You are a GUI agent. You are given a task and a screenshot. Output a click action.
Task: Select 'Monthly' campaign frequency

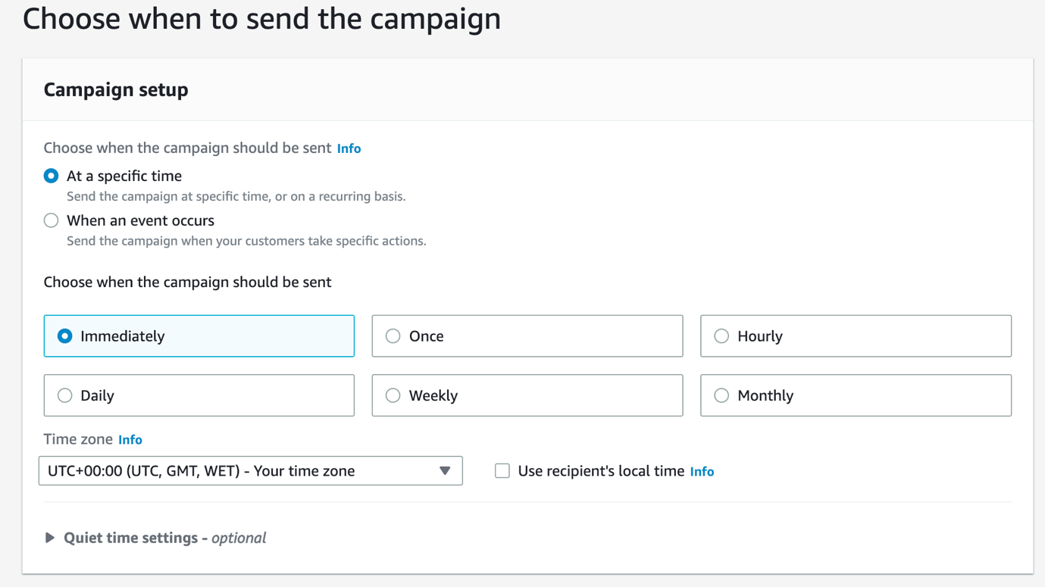[721, 395]
